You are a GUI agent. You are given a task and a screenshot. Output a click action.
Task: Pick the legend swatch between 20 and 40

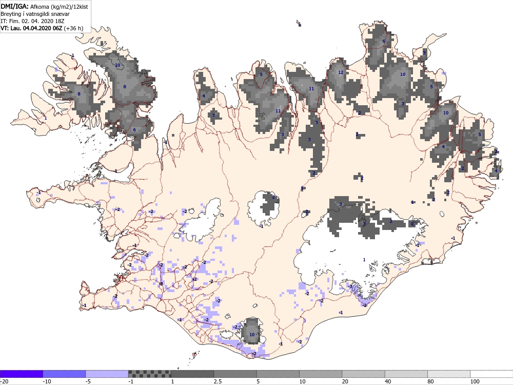364,374
